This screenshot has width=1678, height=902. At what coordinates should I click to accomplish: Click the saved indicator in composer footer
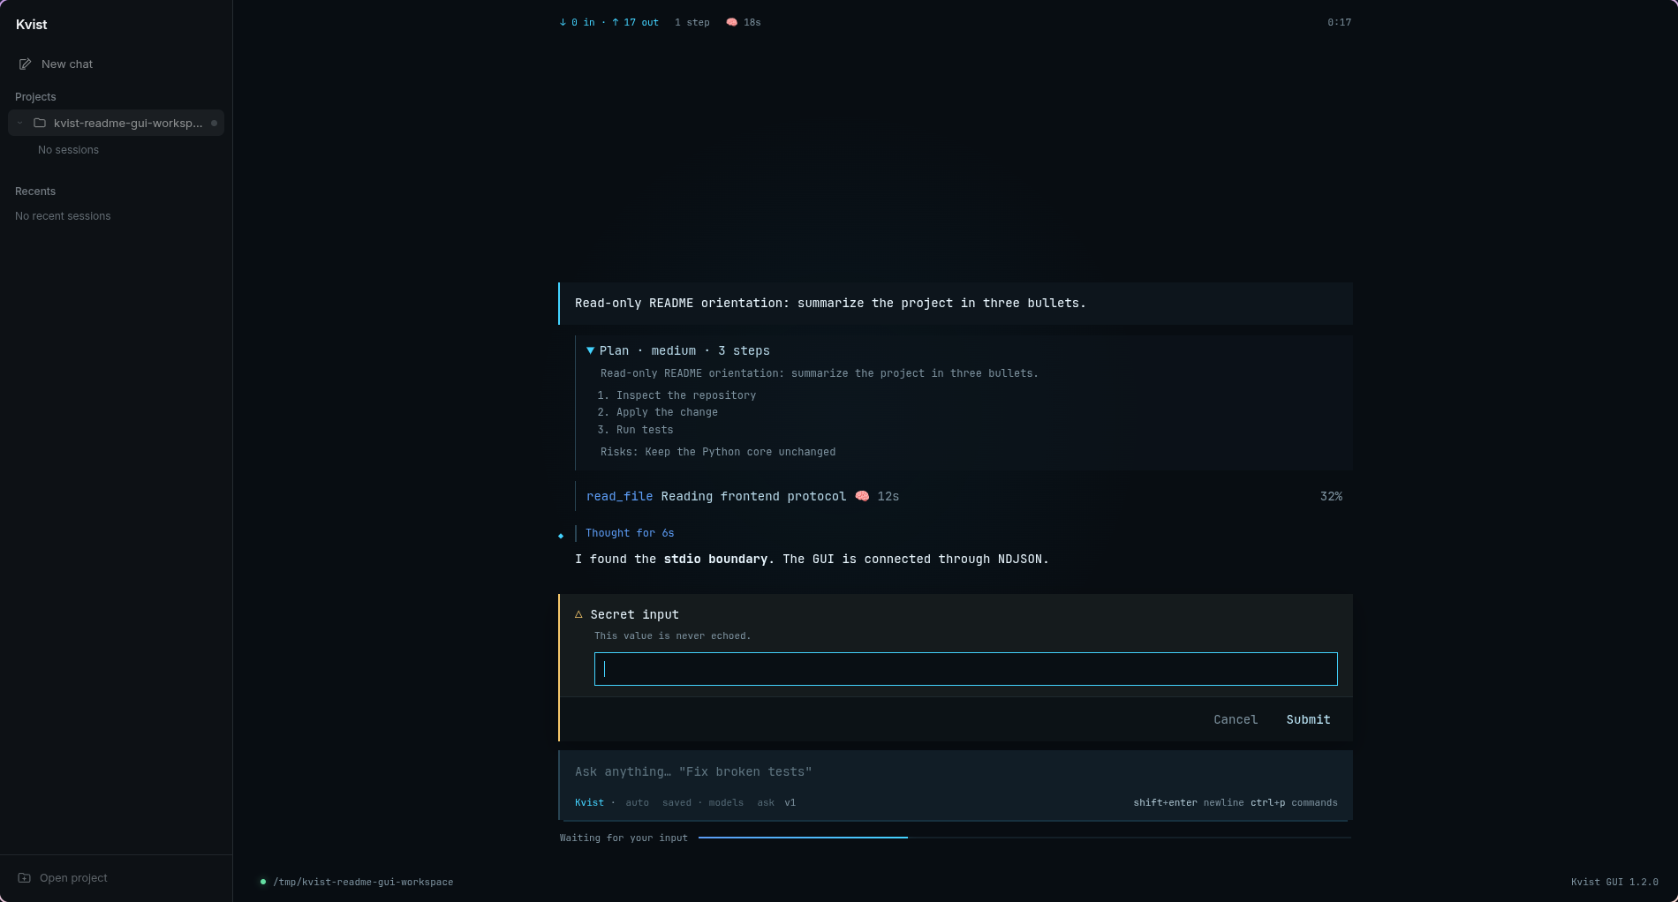point(676,802)
